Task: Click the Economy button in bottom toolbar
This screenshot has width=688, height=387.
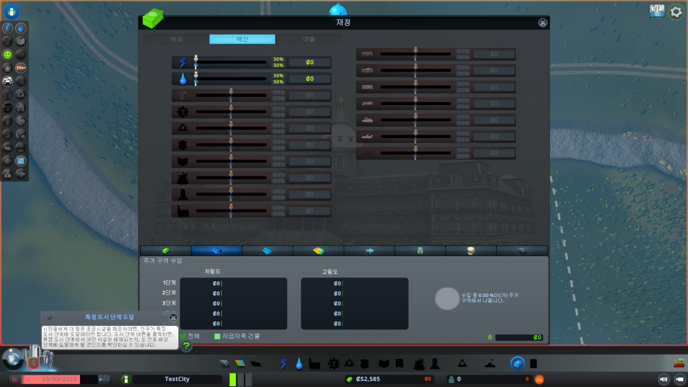Action: (x=517, y=364)
